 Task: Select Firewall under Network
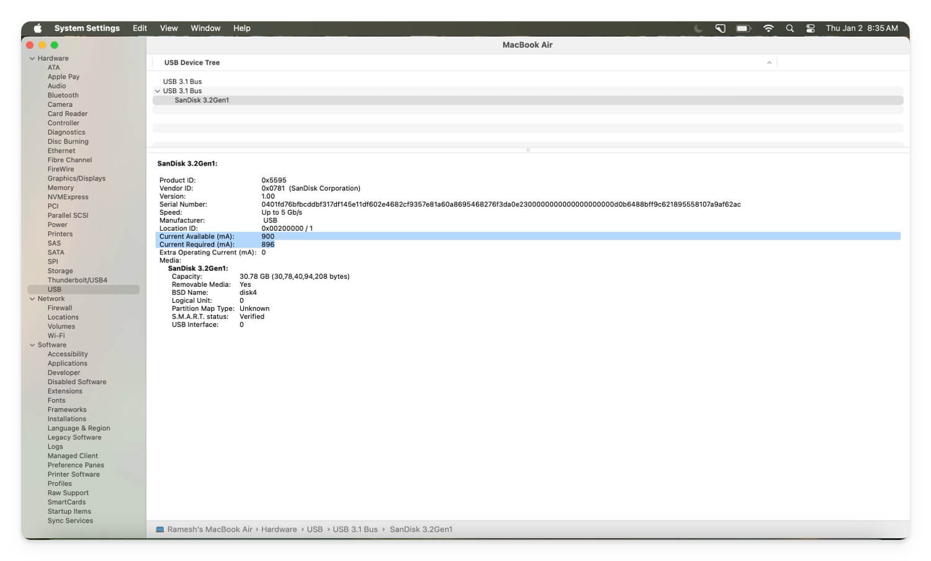(60, 308)
